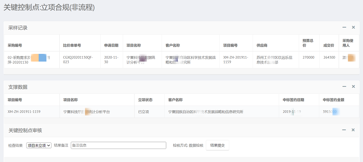Collapse the 关键控制点审核 panel
Viewport: 363px width, 162px height.
pyautogui.click(x=344, y=130)
